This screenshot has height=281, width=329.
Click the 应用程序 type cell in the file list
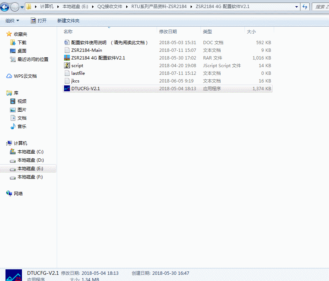click(x=212, y=89)
